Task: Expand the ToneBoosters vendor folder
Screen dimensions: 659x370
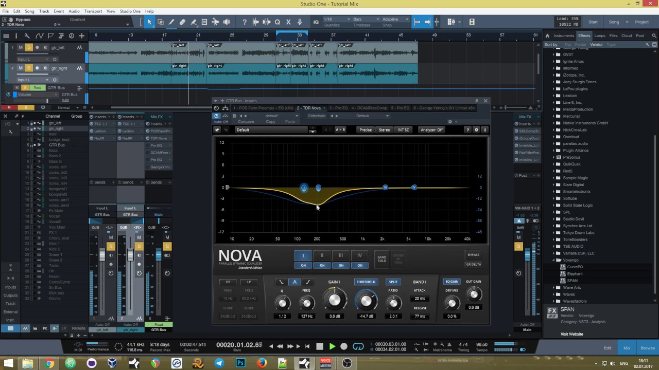Action: [553, 239]
